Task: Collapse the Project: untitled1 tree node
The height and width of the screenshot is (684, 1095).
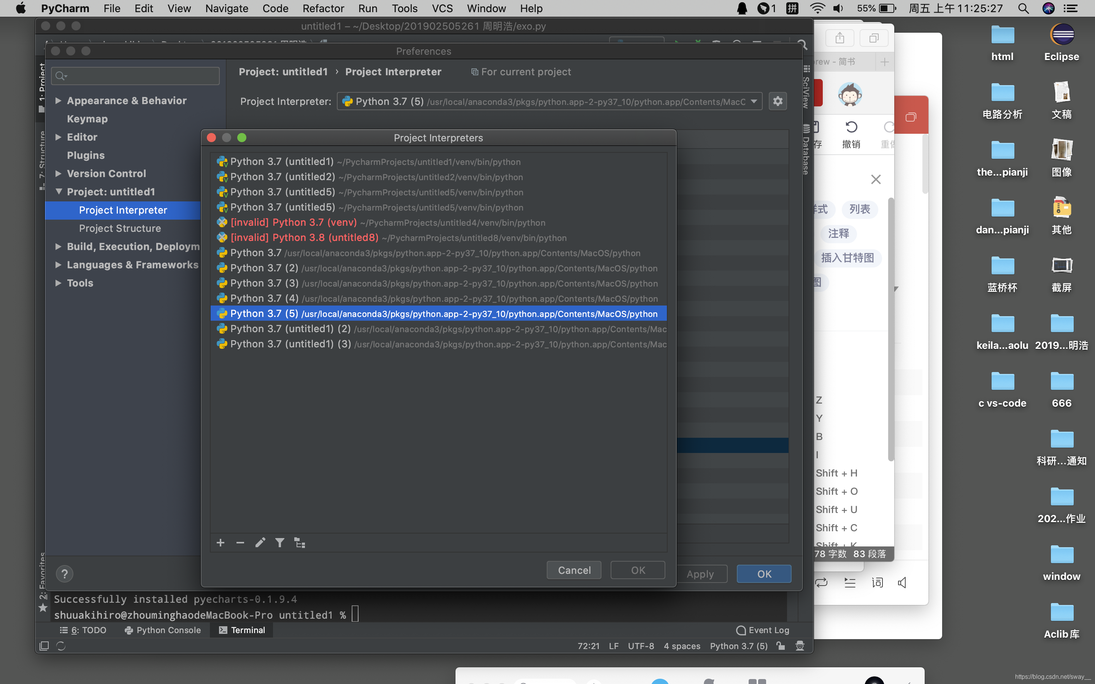Action: pyautogui.click(x=59, y=192)
